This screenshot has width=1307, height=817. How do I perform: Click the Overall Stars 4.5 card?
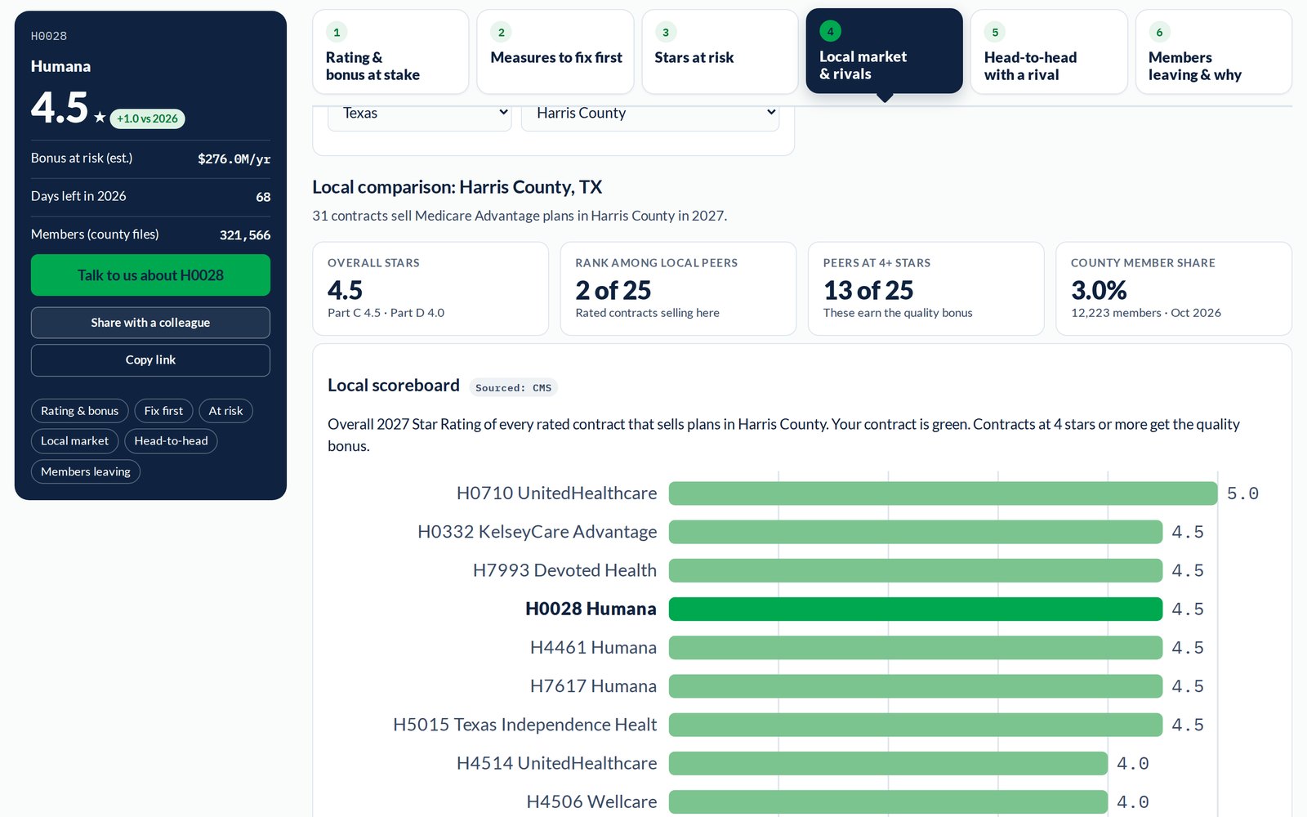click(430, 288)
